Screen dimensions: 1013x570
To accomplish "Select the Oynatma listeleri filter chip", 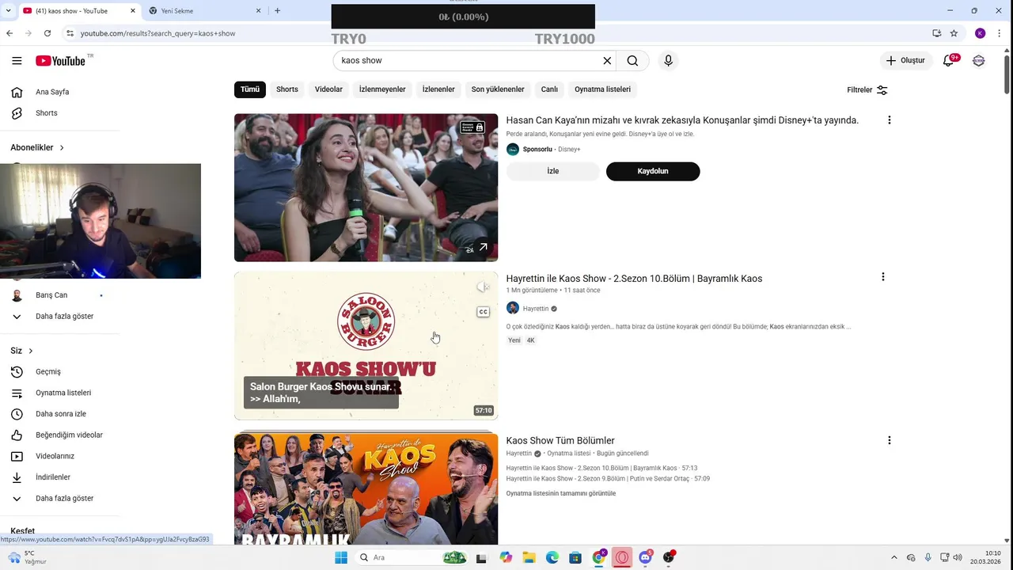I will (602, 89).
